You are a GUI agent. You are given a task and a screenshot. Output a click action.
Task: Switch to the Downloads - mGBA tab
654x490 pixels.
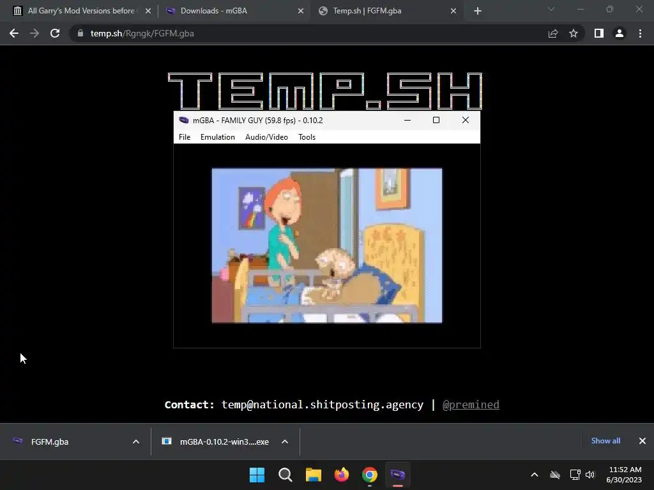click(x=234, y=11)
